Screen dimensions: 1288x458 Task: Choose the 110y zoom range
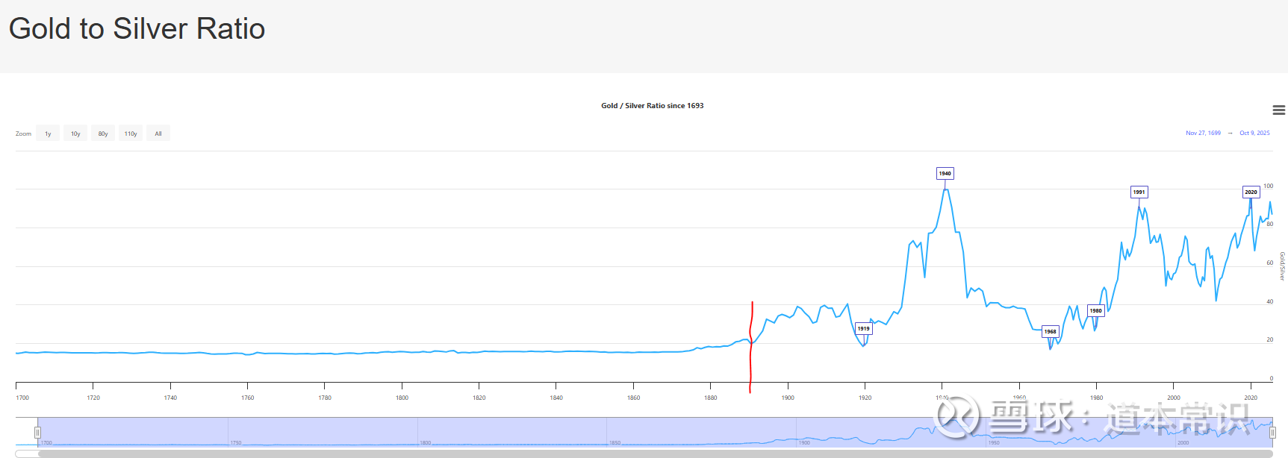point(131,134)
